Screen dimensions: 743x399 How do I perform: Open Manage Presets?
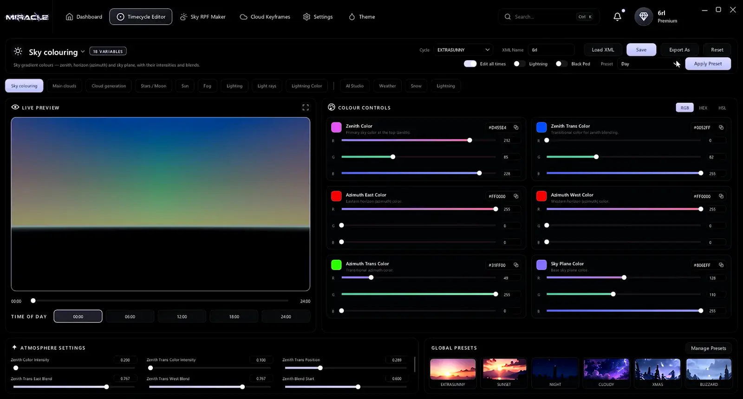click(x=708, y=348)
